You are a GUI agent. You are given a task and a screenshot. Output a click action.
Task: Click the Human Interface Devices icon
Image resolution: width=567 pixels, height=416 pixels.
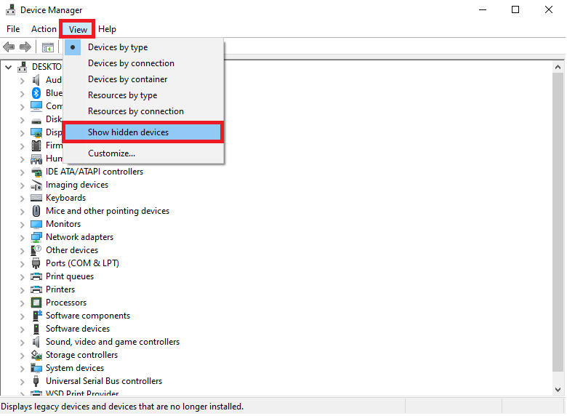click(x=36, y=159)
